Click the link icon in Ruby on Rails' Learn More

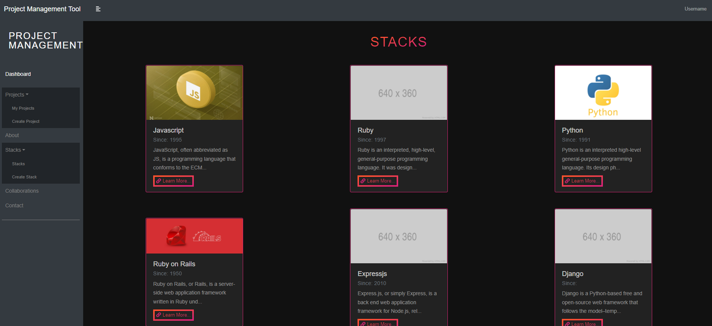click(x=158, y=315)
